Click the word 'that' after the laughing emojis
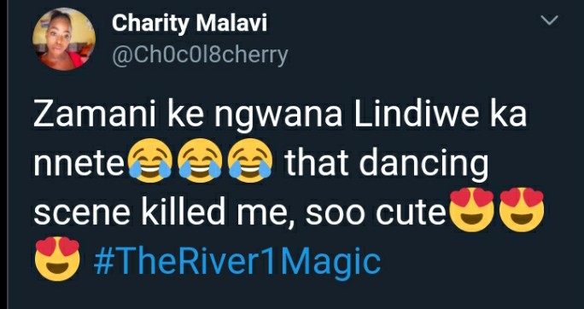584x309 pixels. point(317,163)
